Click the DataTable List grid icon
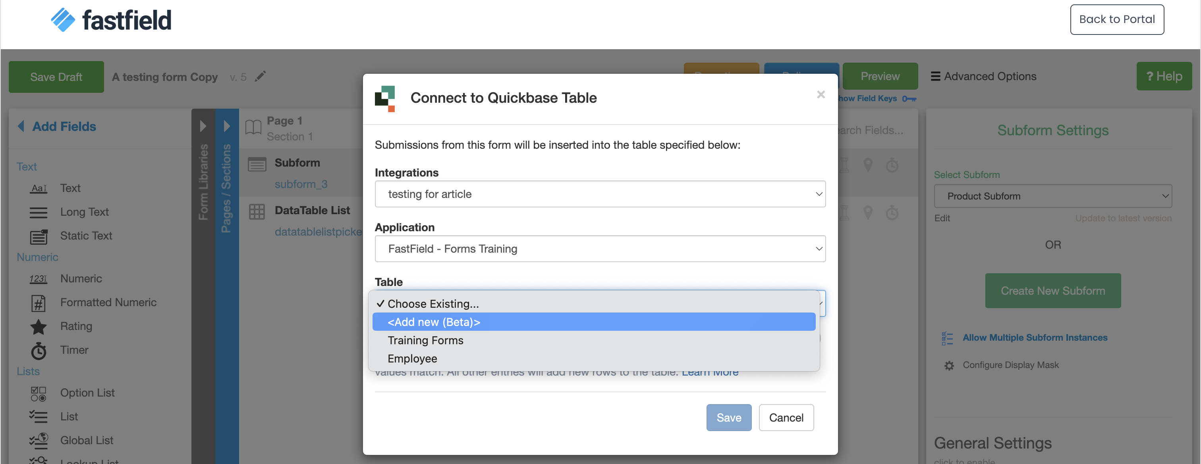 (257, 211)
